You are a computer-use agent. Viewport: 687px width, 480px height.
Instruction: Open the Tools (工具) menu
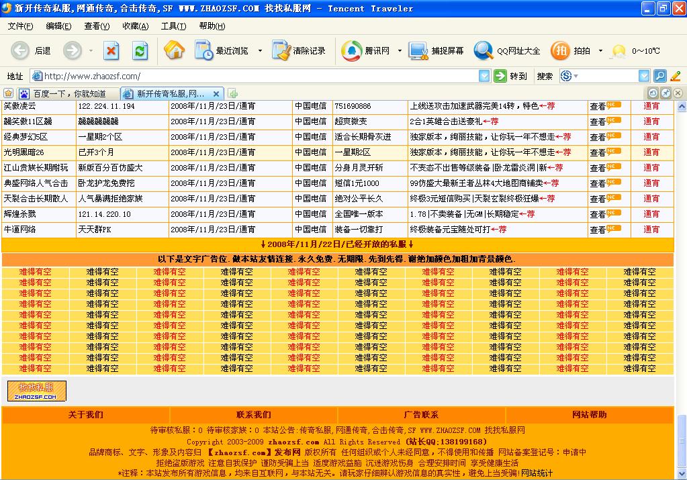coord(173,26)
